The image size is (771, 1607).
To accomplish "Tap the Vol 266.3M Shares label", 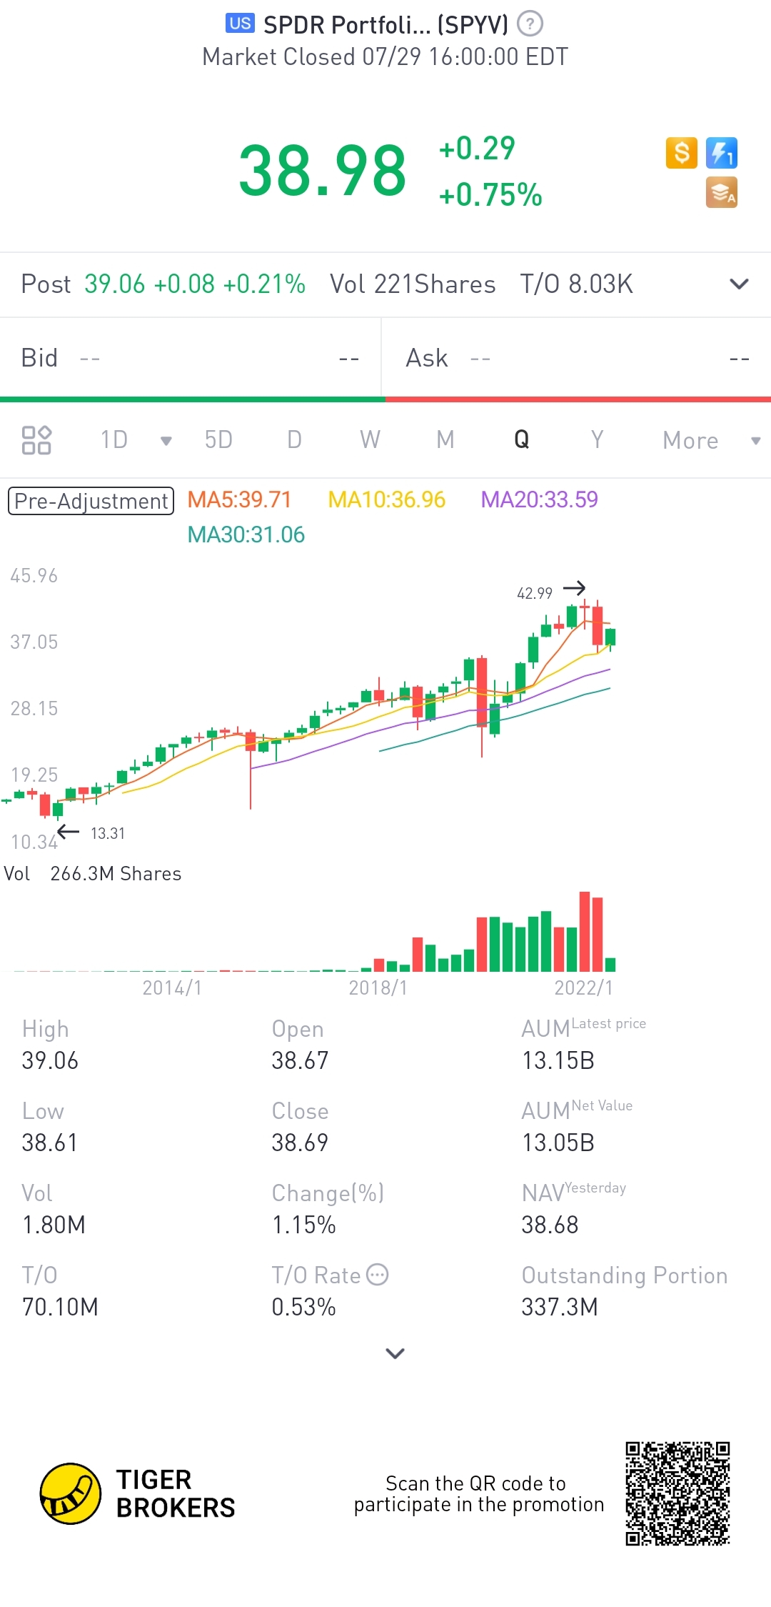I will [x=93, y=874].
